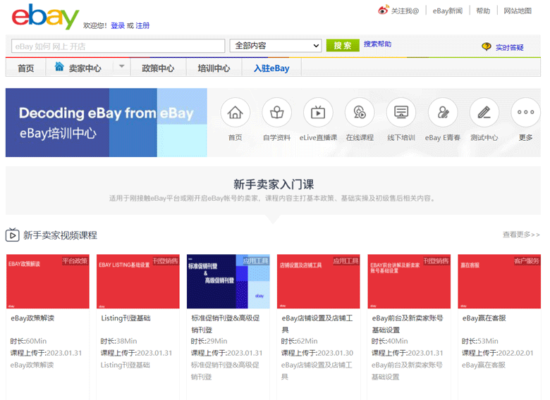Open the 赢在客服 course thumbnail
550x400 pixels.
pyautogui.click(x=499, y=282)
